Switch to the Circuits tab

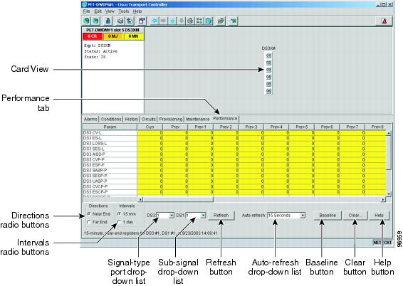click(x=148, y=119)
